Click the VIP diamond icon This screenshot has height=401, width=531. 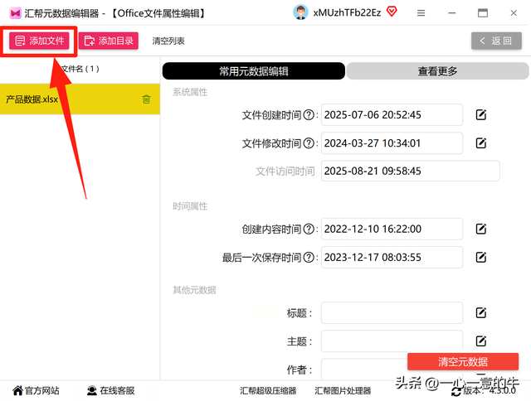(392, 12)
